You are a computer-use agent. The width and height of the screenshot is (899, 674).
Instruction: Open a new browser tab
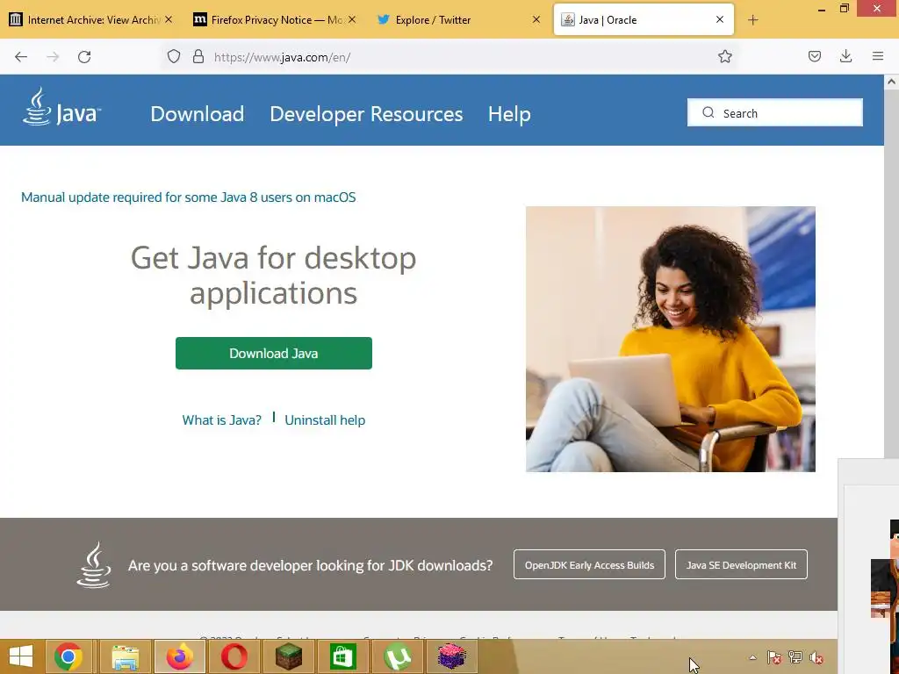click(x=752, y=20)
